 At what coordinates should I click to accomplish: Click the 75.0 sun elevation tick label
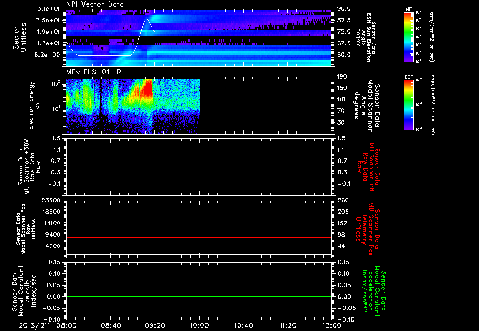[344, 32]
